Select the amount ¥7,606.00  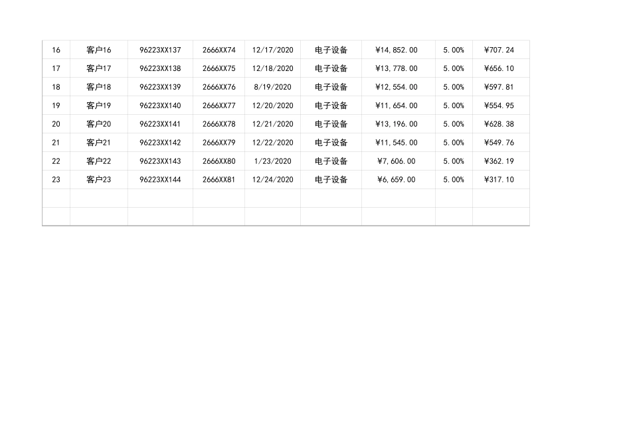397,161
